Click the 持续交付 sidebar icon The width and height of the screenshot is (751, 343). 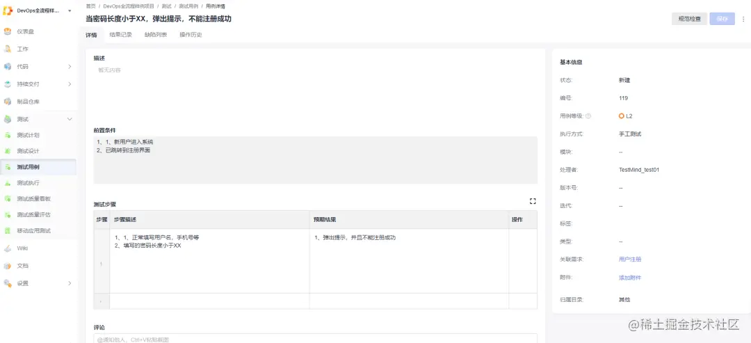8,83
